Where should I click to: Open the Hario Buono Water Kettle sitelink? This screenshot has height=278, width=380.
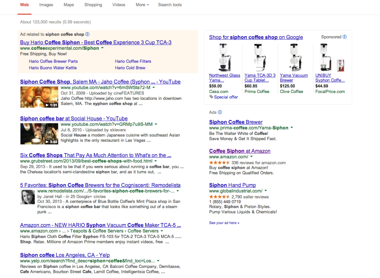tap(53, 68)
